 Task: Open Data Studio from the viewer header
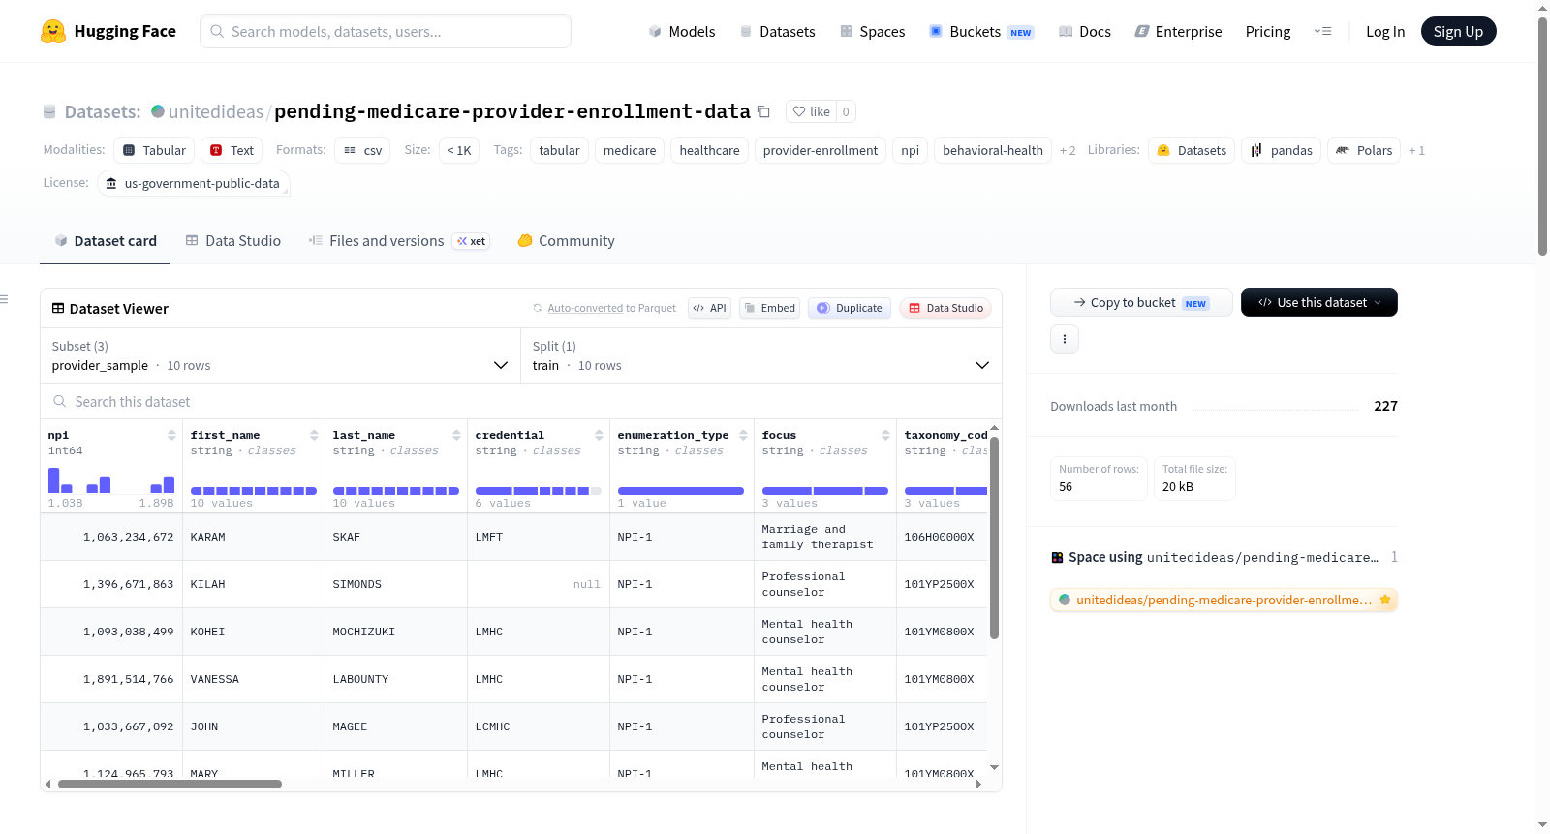945,308
